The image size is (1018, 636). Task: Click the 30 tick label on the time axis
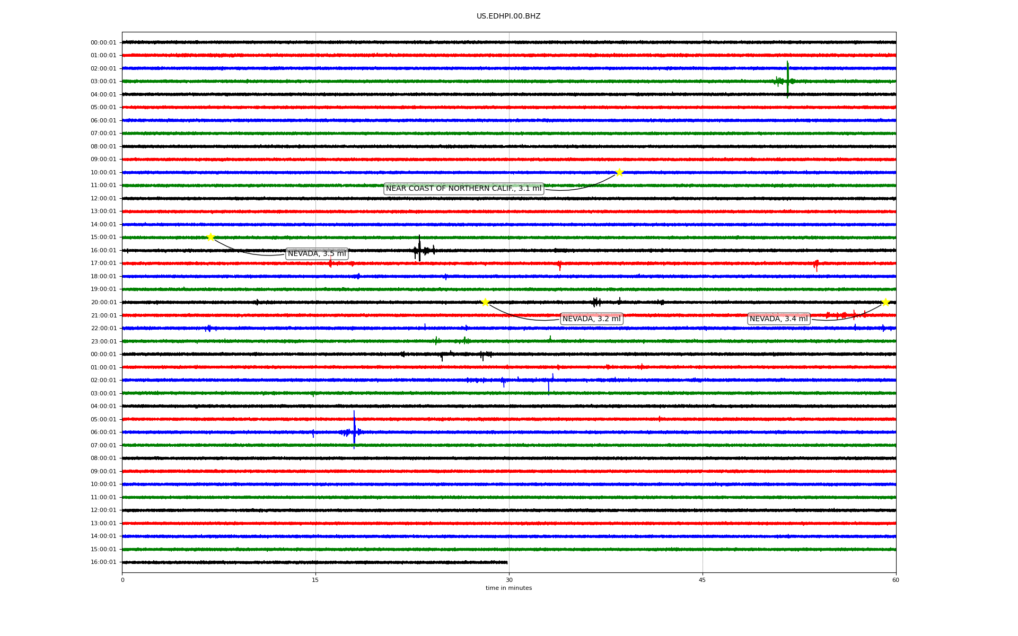(x=509, y=580)
